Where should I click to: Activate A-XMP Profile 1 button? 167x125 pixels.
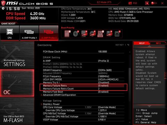pos(29,33)
